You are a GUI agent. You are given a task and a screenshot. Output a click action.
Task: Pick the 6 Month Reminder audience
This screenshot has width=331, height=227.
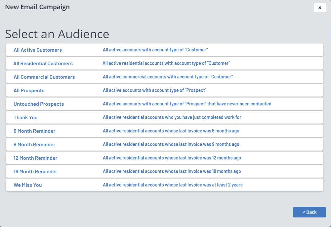[x=34, y=131]
